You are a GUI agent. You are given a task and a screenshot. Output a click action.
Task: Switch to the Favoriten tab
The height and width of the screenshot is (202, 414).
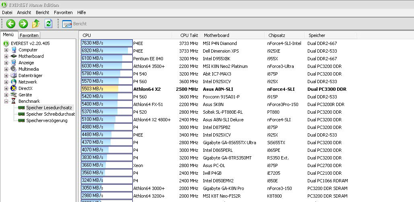point(29,35)
